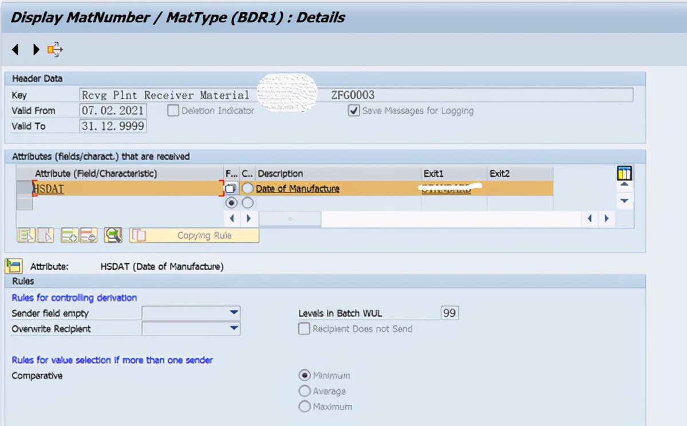
Task: Open the search icon below the attribute table
Action: click(x=113, y=235)
